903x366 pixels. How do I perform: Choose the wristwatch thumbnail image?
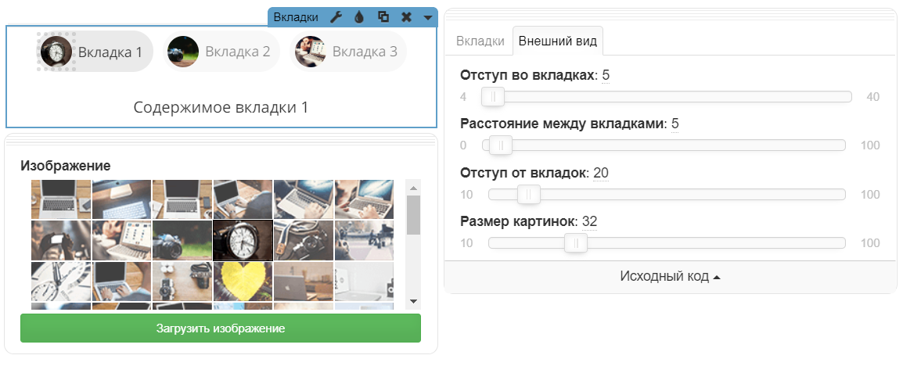[x=243, y=239]
